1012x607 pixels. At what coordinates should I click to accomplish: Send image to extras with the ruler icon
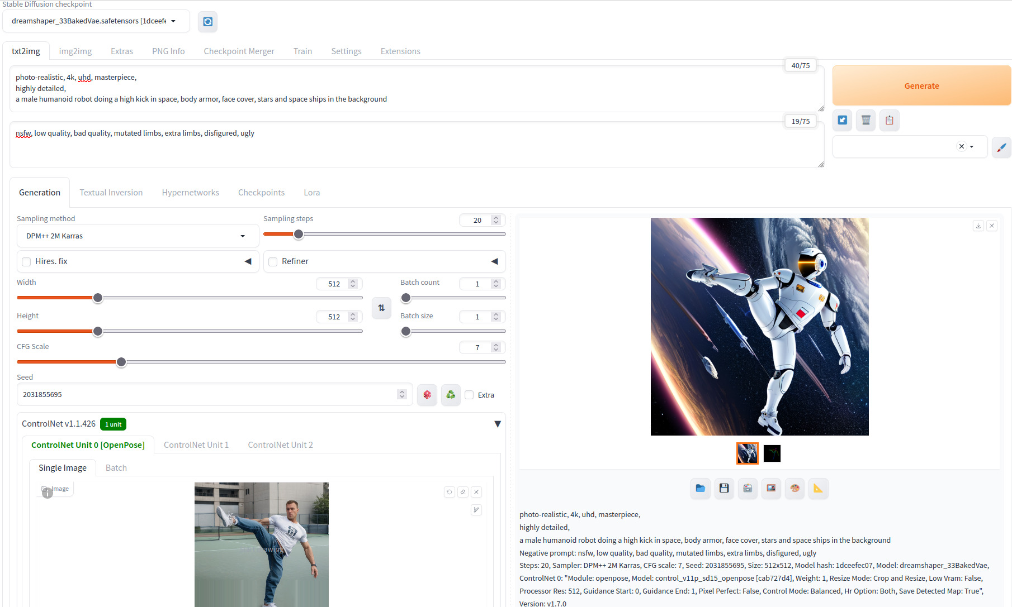pyautogui.click(x=818, y=488)
